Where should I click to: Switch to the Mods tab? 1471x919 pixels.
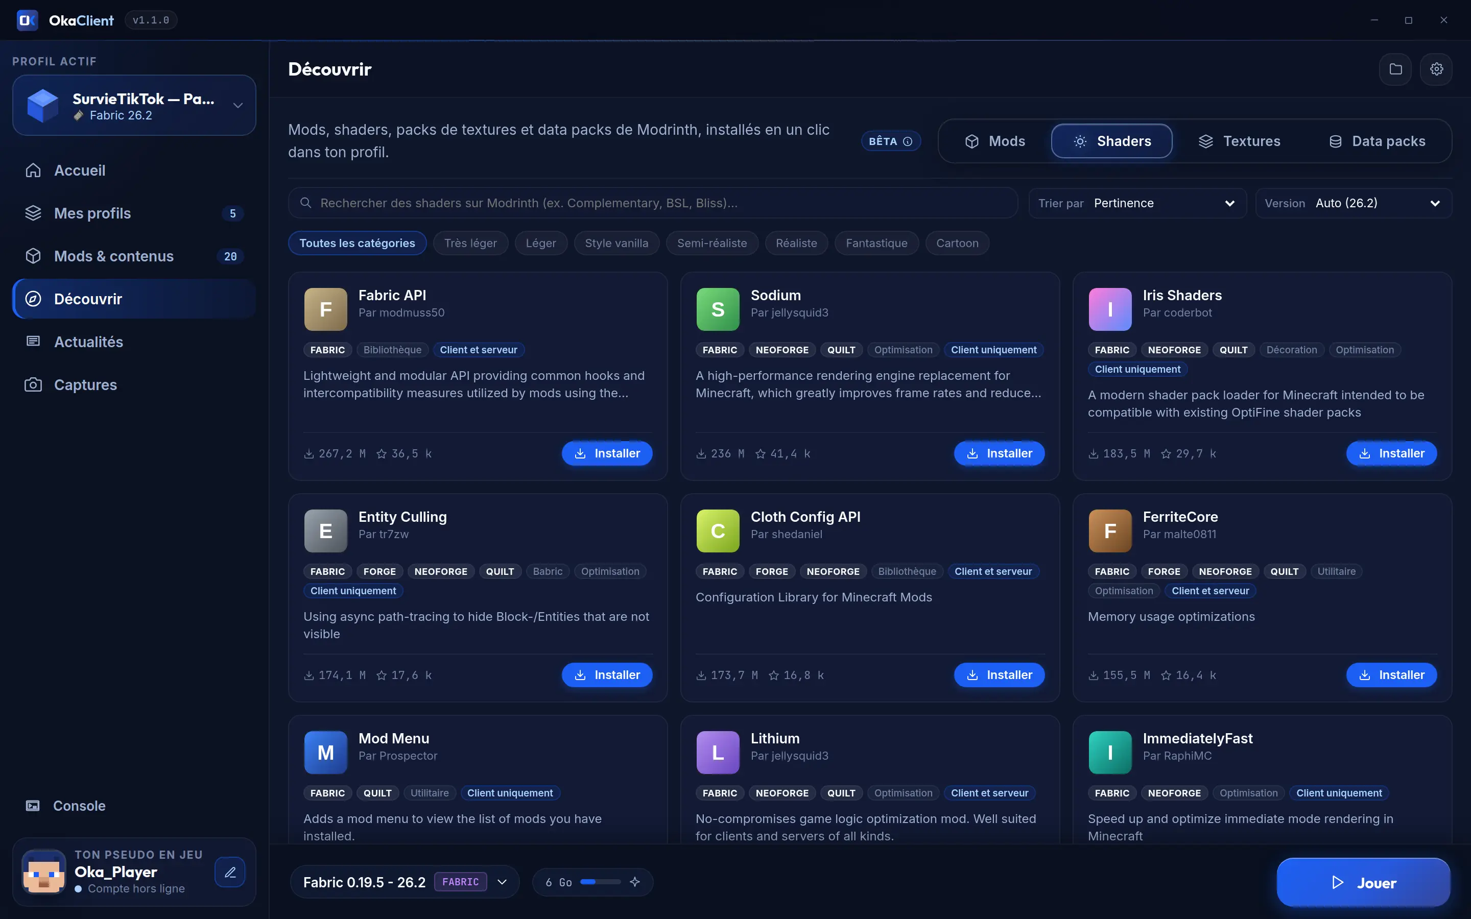tap(995, 141)
